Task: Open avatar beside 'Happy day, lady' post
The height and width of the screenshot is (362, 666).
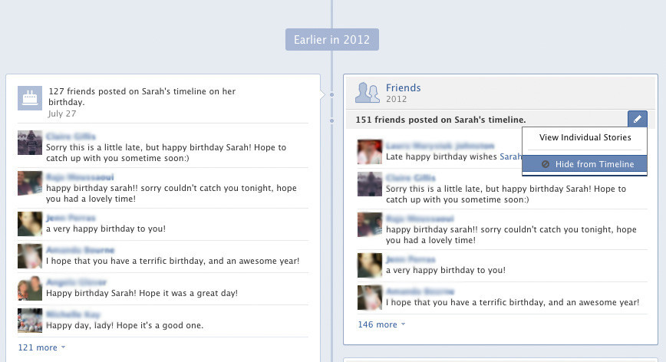Action: [x=30, y=321]
